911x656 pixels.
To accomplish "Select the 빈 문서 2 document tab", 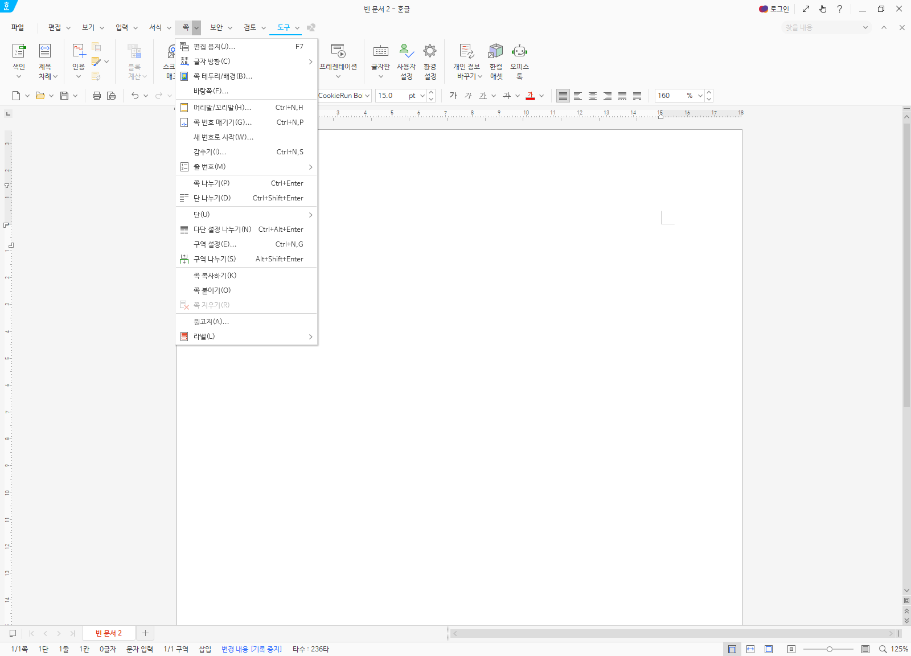I will click(x=109, y=633).
